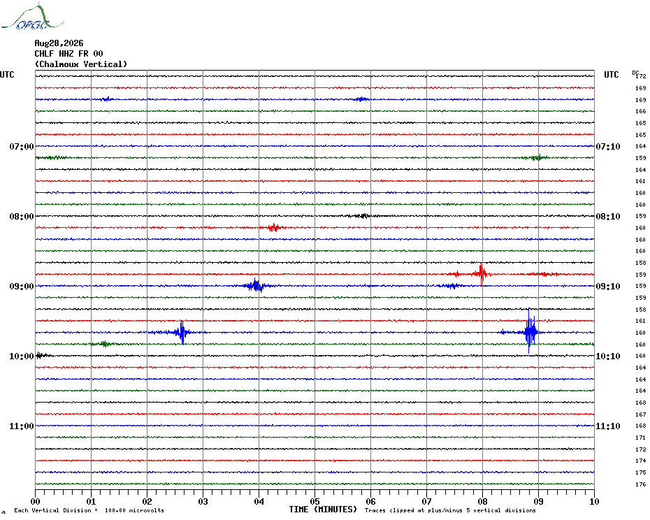Image resolution: width=650 pixels, height=520 pixels.
Task: Click minute tick label 04 on the axis
Action: [x=259, y=502]
